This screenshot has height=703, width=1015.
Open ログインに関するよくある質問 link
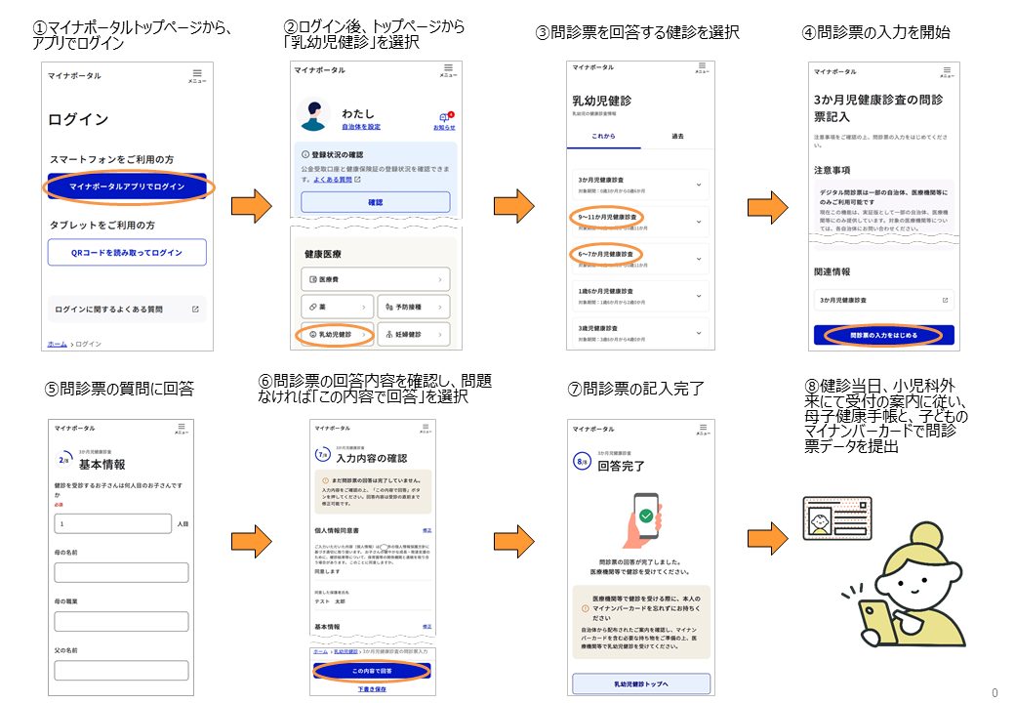pyautogui.click(x=127, y=310)
